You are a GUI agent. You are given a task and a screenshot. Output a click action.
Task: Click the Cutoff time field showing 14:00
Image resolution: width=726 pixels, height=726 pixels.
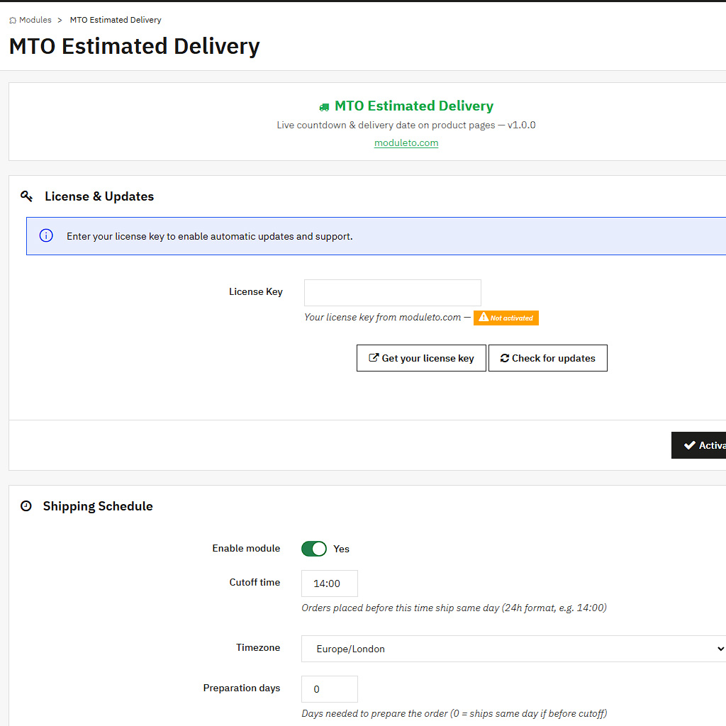click(329, 583)
